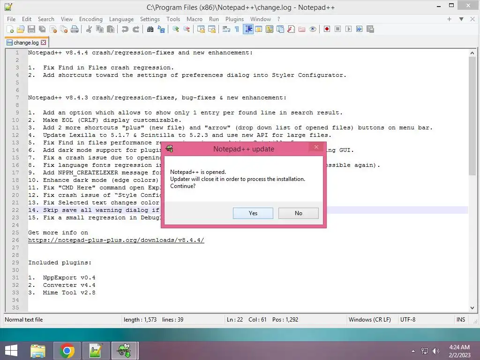
Task: Save current recorded macro icon
Action: pos(370,29)
